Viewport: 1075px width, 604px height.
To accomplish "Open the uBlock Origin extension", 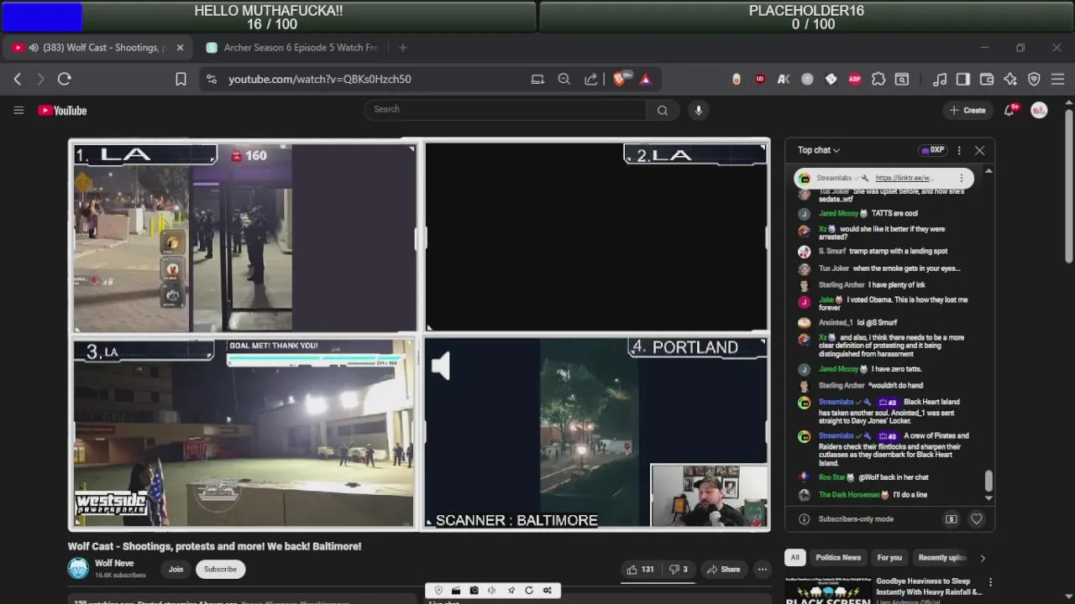I will (x=760, y=79).
